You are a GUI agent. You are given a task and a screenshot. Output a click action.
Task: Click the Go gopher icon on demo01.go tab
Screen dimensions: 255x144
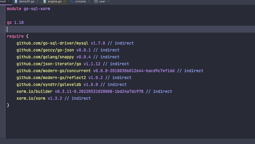click(x=16, y=1)
